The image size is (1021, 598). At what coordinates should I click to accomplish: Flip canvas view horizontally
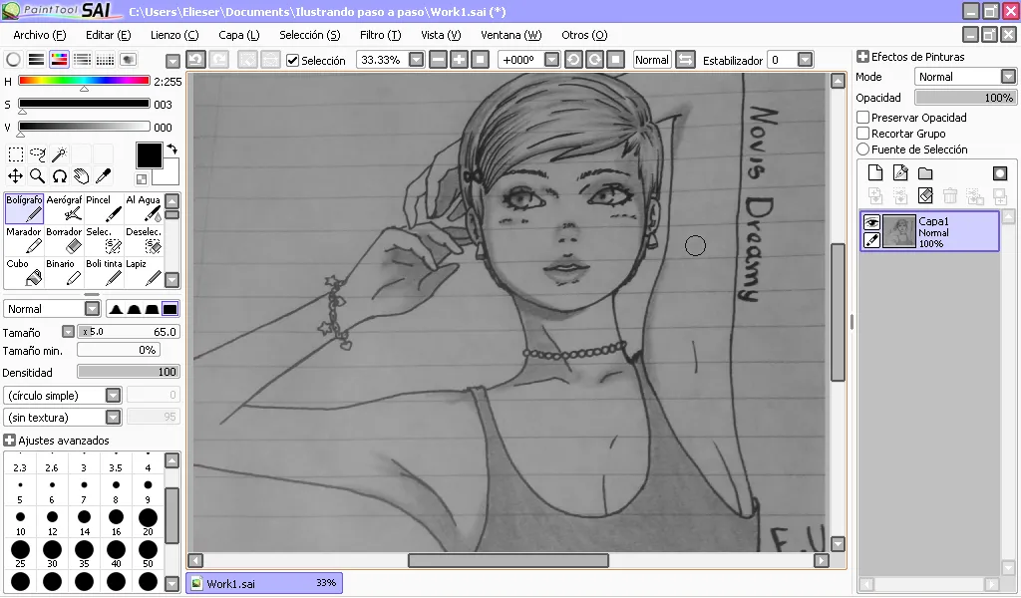coord(685,60)
